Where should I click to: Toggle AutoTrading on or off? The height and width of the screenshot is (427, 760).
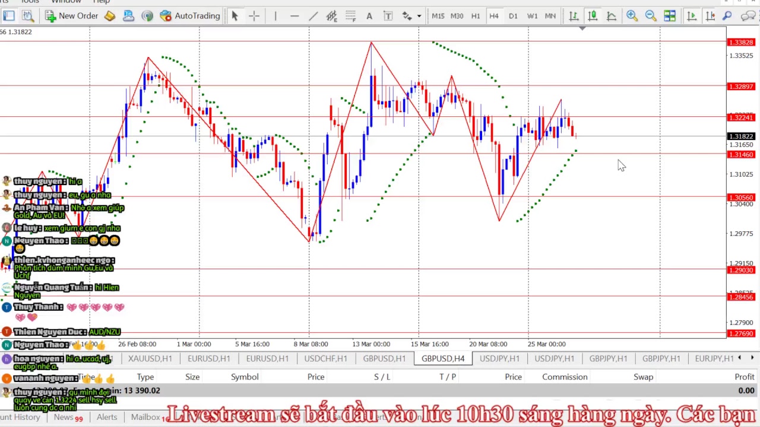coord(190,16)
